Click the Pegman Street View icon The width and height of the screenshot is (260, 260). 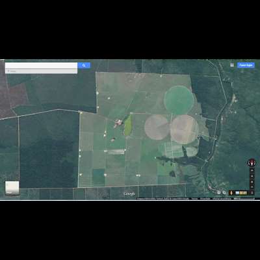click(x=231, y=192)
